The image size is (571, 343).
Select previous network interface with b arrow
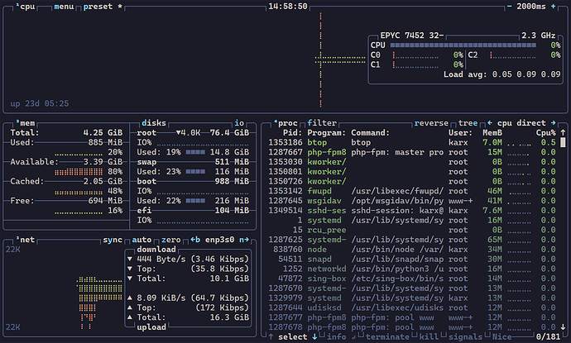pos(195,240)
